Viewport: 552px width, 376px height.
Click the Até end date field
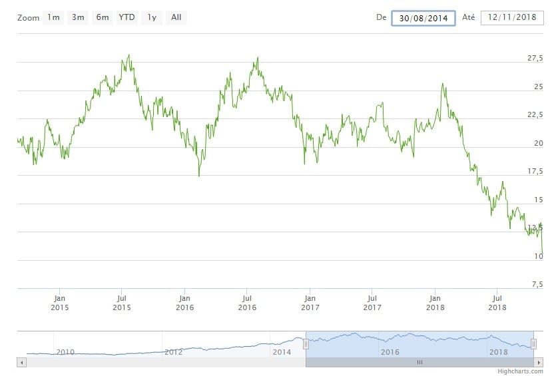click(x=511, y=18)
